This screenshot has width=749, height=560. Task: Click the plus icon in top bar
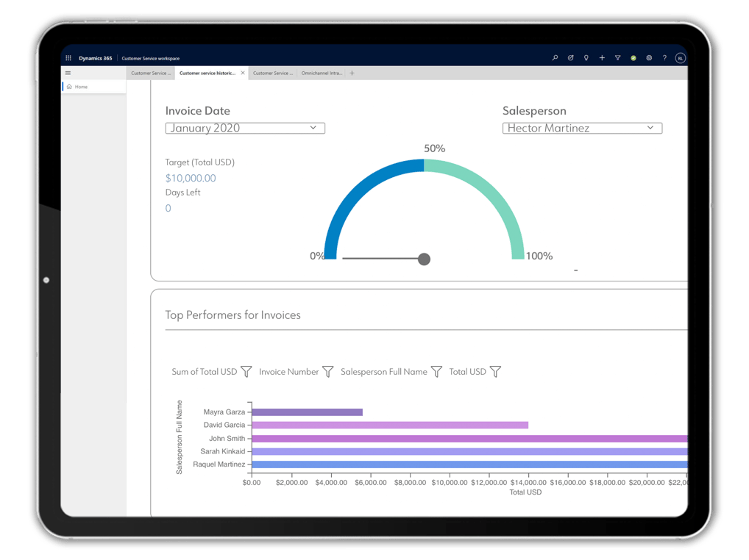602,58
